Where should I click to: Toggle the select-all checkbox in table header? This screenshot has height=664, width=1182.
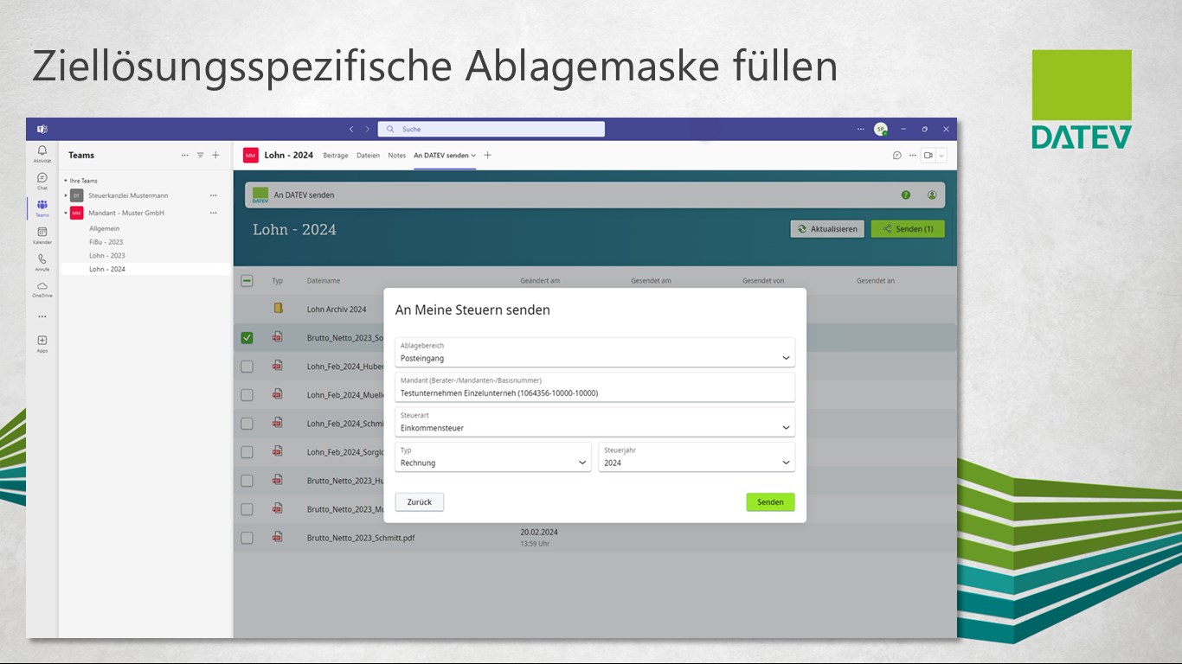[x=247, y=280]
